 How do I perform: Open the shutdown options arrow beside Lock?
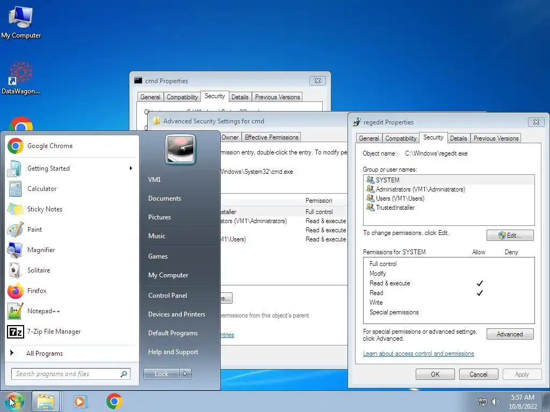[x=185, y=374]
